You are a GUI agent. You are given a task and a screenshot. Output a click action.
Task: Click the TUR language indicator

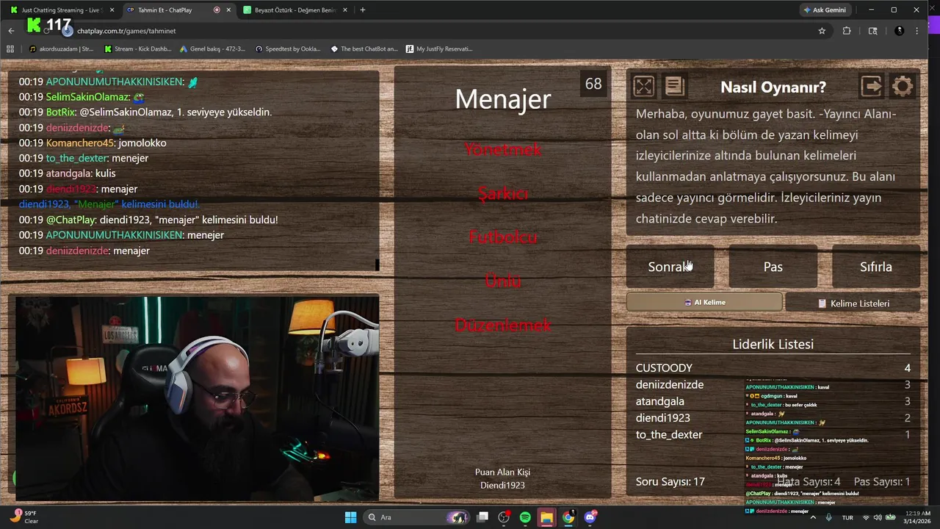point(847,517)
